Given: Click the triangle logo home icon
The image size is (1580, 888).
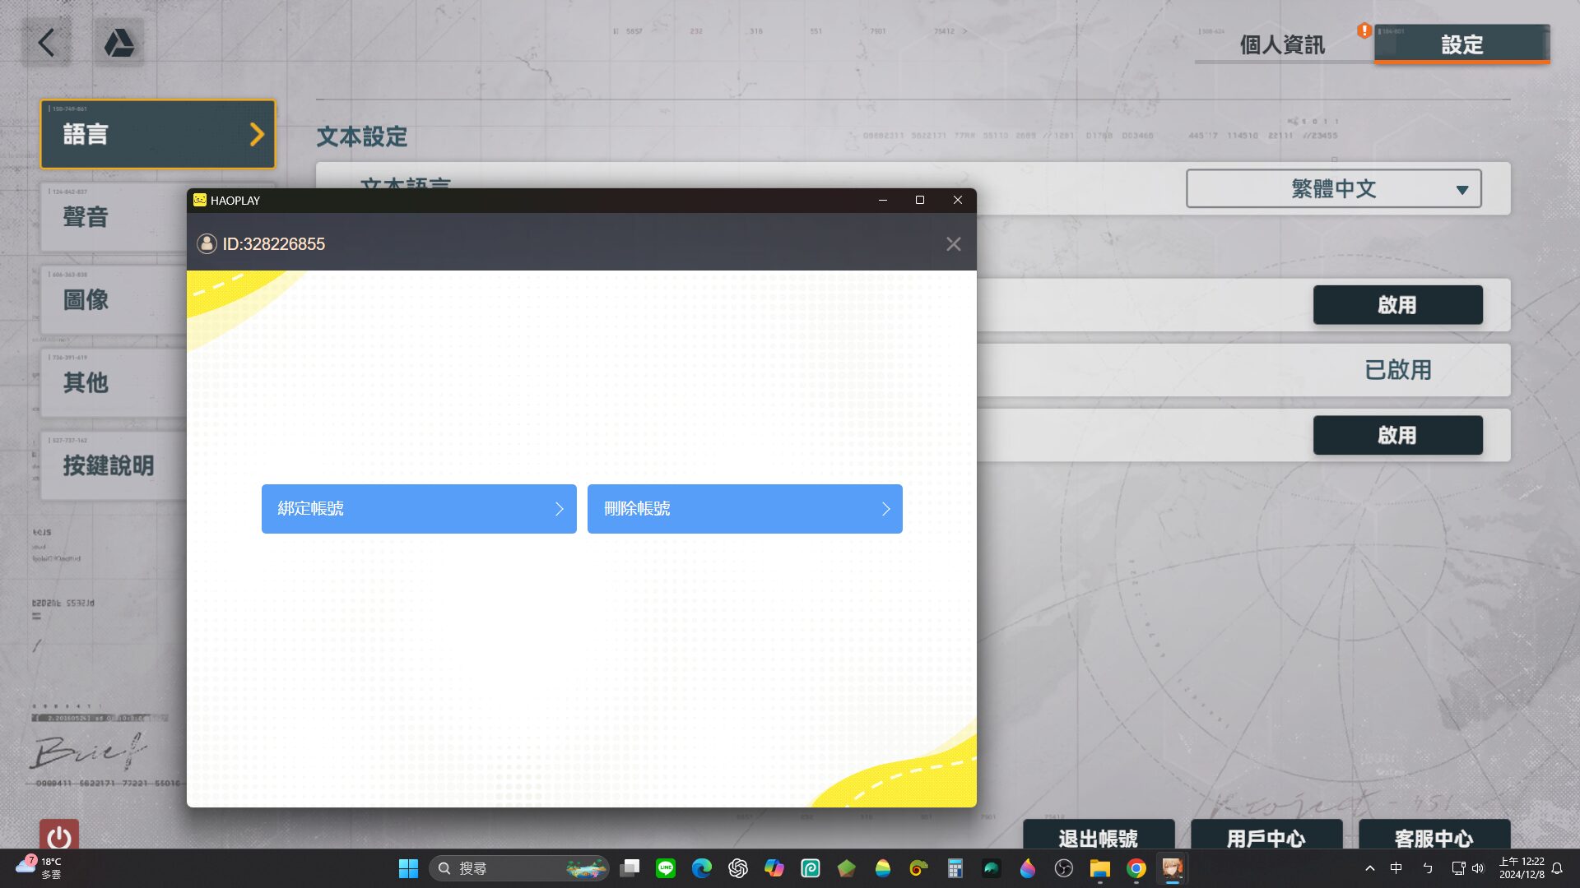Looking at the screenshot, I should pyautogui.click(x=119, y=43).
